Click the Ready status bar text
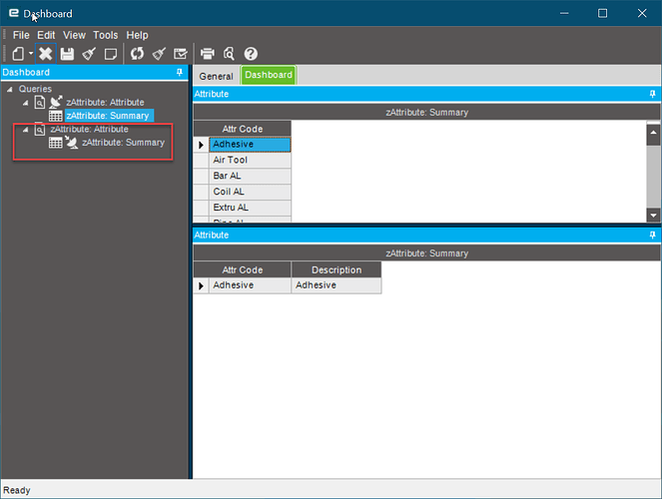Screen dimensions: 662x499 17,490
